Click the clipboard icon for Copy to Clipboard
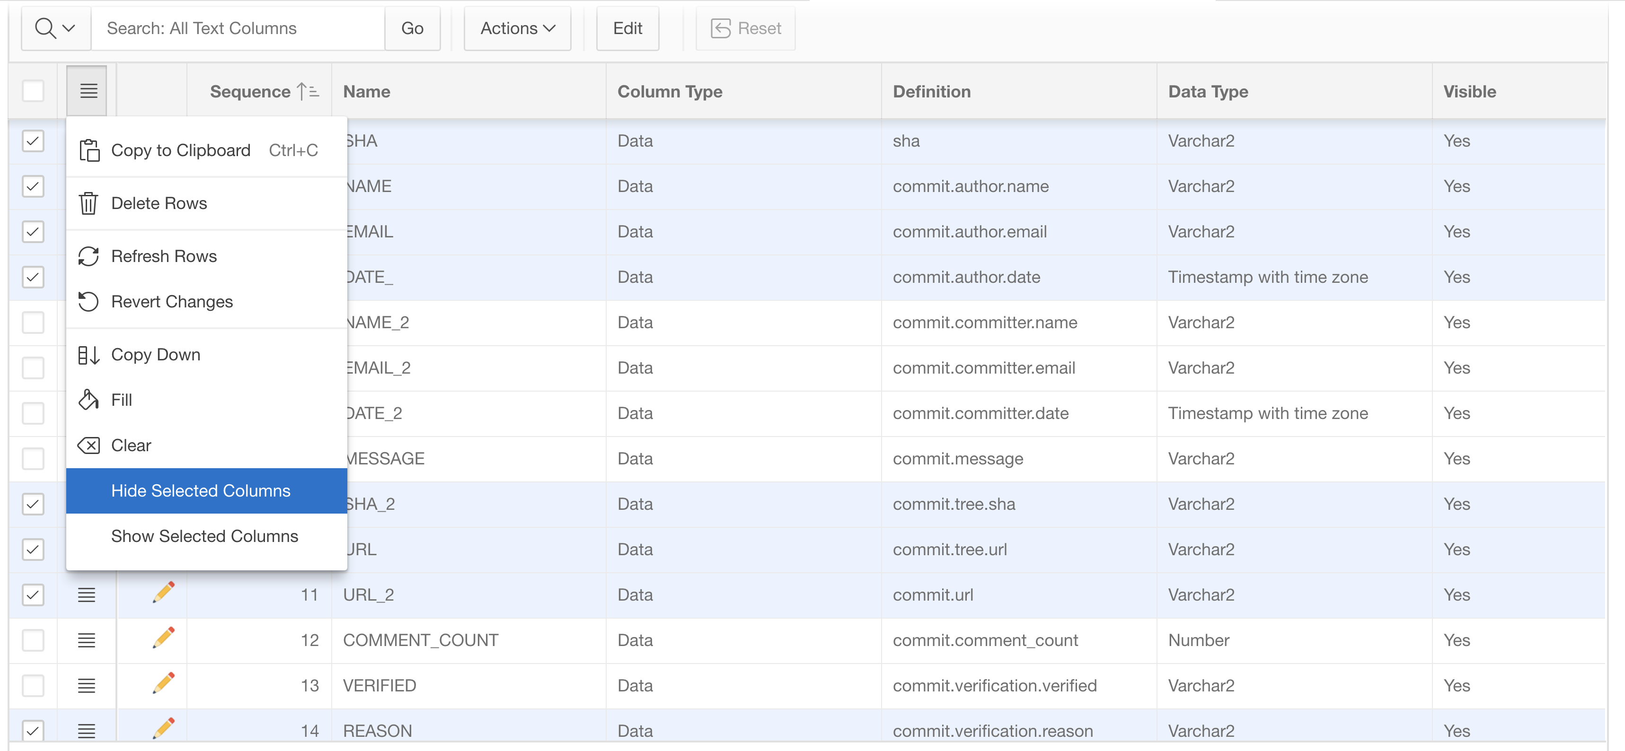Image resolution: width=1625 pixels, height=751 pixels. coord(89,151)
